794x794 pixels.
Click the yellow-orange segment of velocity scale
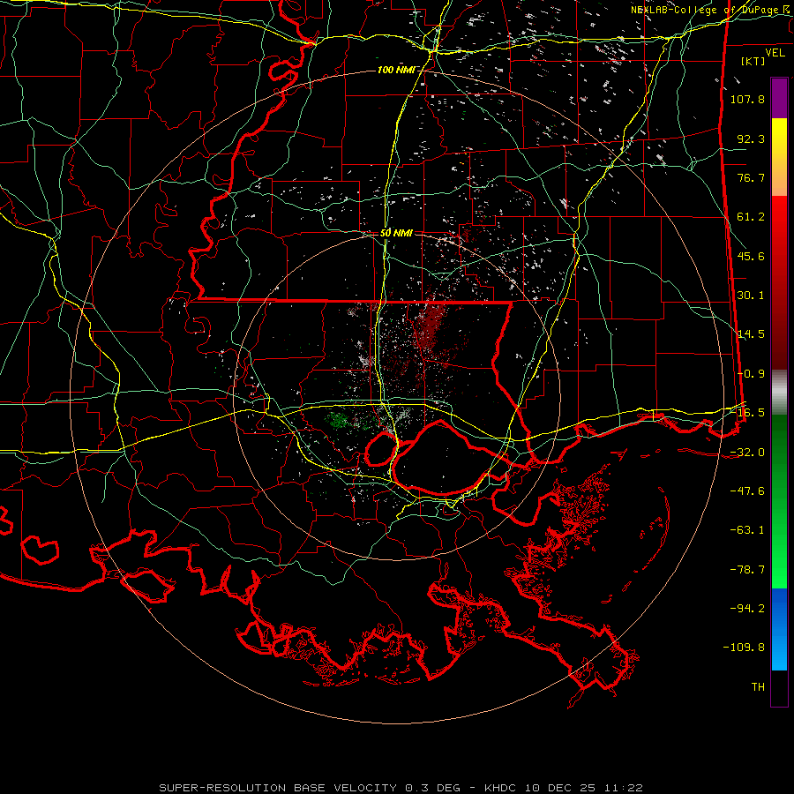(779, 157)
